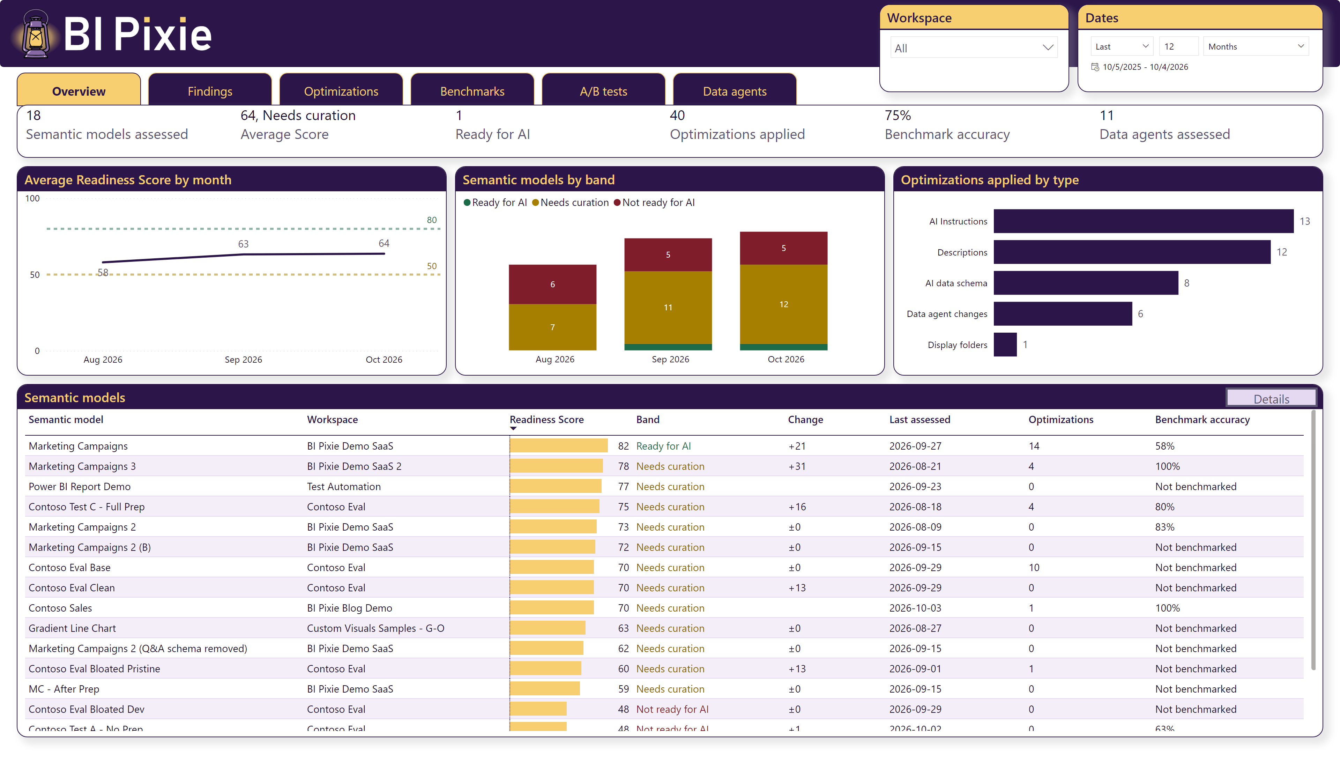Click the Gradient Line Chart model name
Screen dimensions: 1340x761
pyautogui.click(x=72, y=628)
